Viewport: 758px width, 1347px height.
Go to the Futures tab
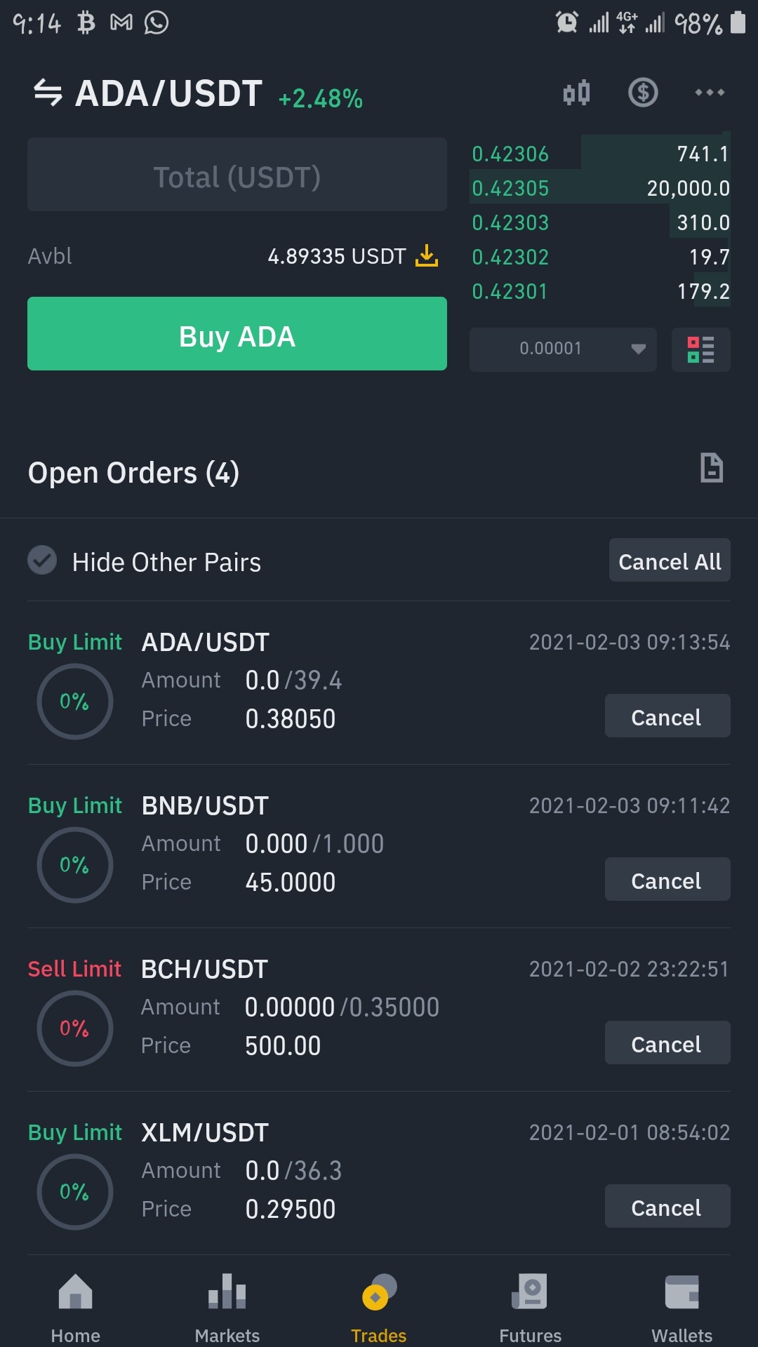coord(530,1306)
